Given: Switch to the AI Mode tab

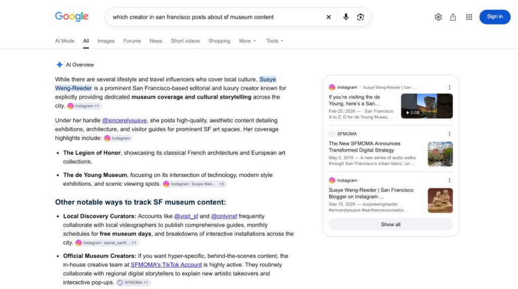Looking at the screenshot, I should click(65, 41).
